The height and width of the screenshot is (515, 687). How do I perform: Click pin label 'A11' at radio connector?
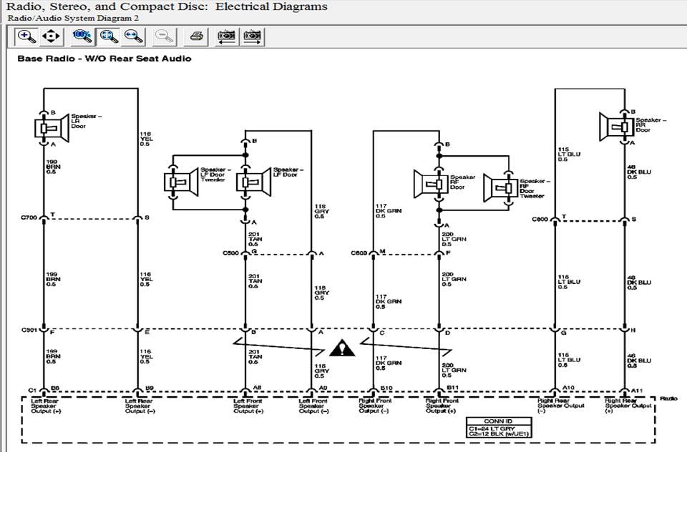(x=637, y=391)
